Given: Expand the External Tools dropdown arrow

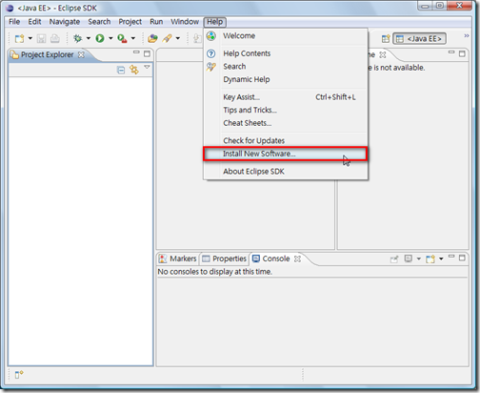Looking at the screenshot, I should point(133,38).
